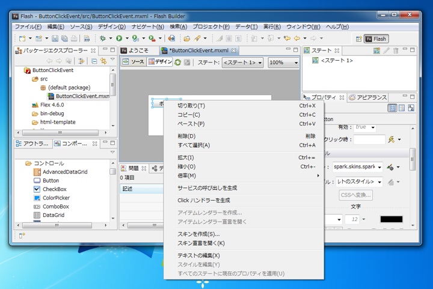
Task: Click the Save (floppy disk) toolbar icon
Action: 55,38
